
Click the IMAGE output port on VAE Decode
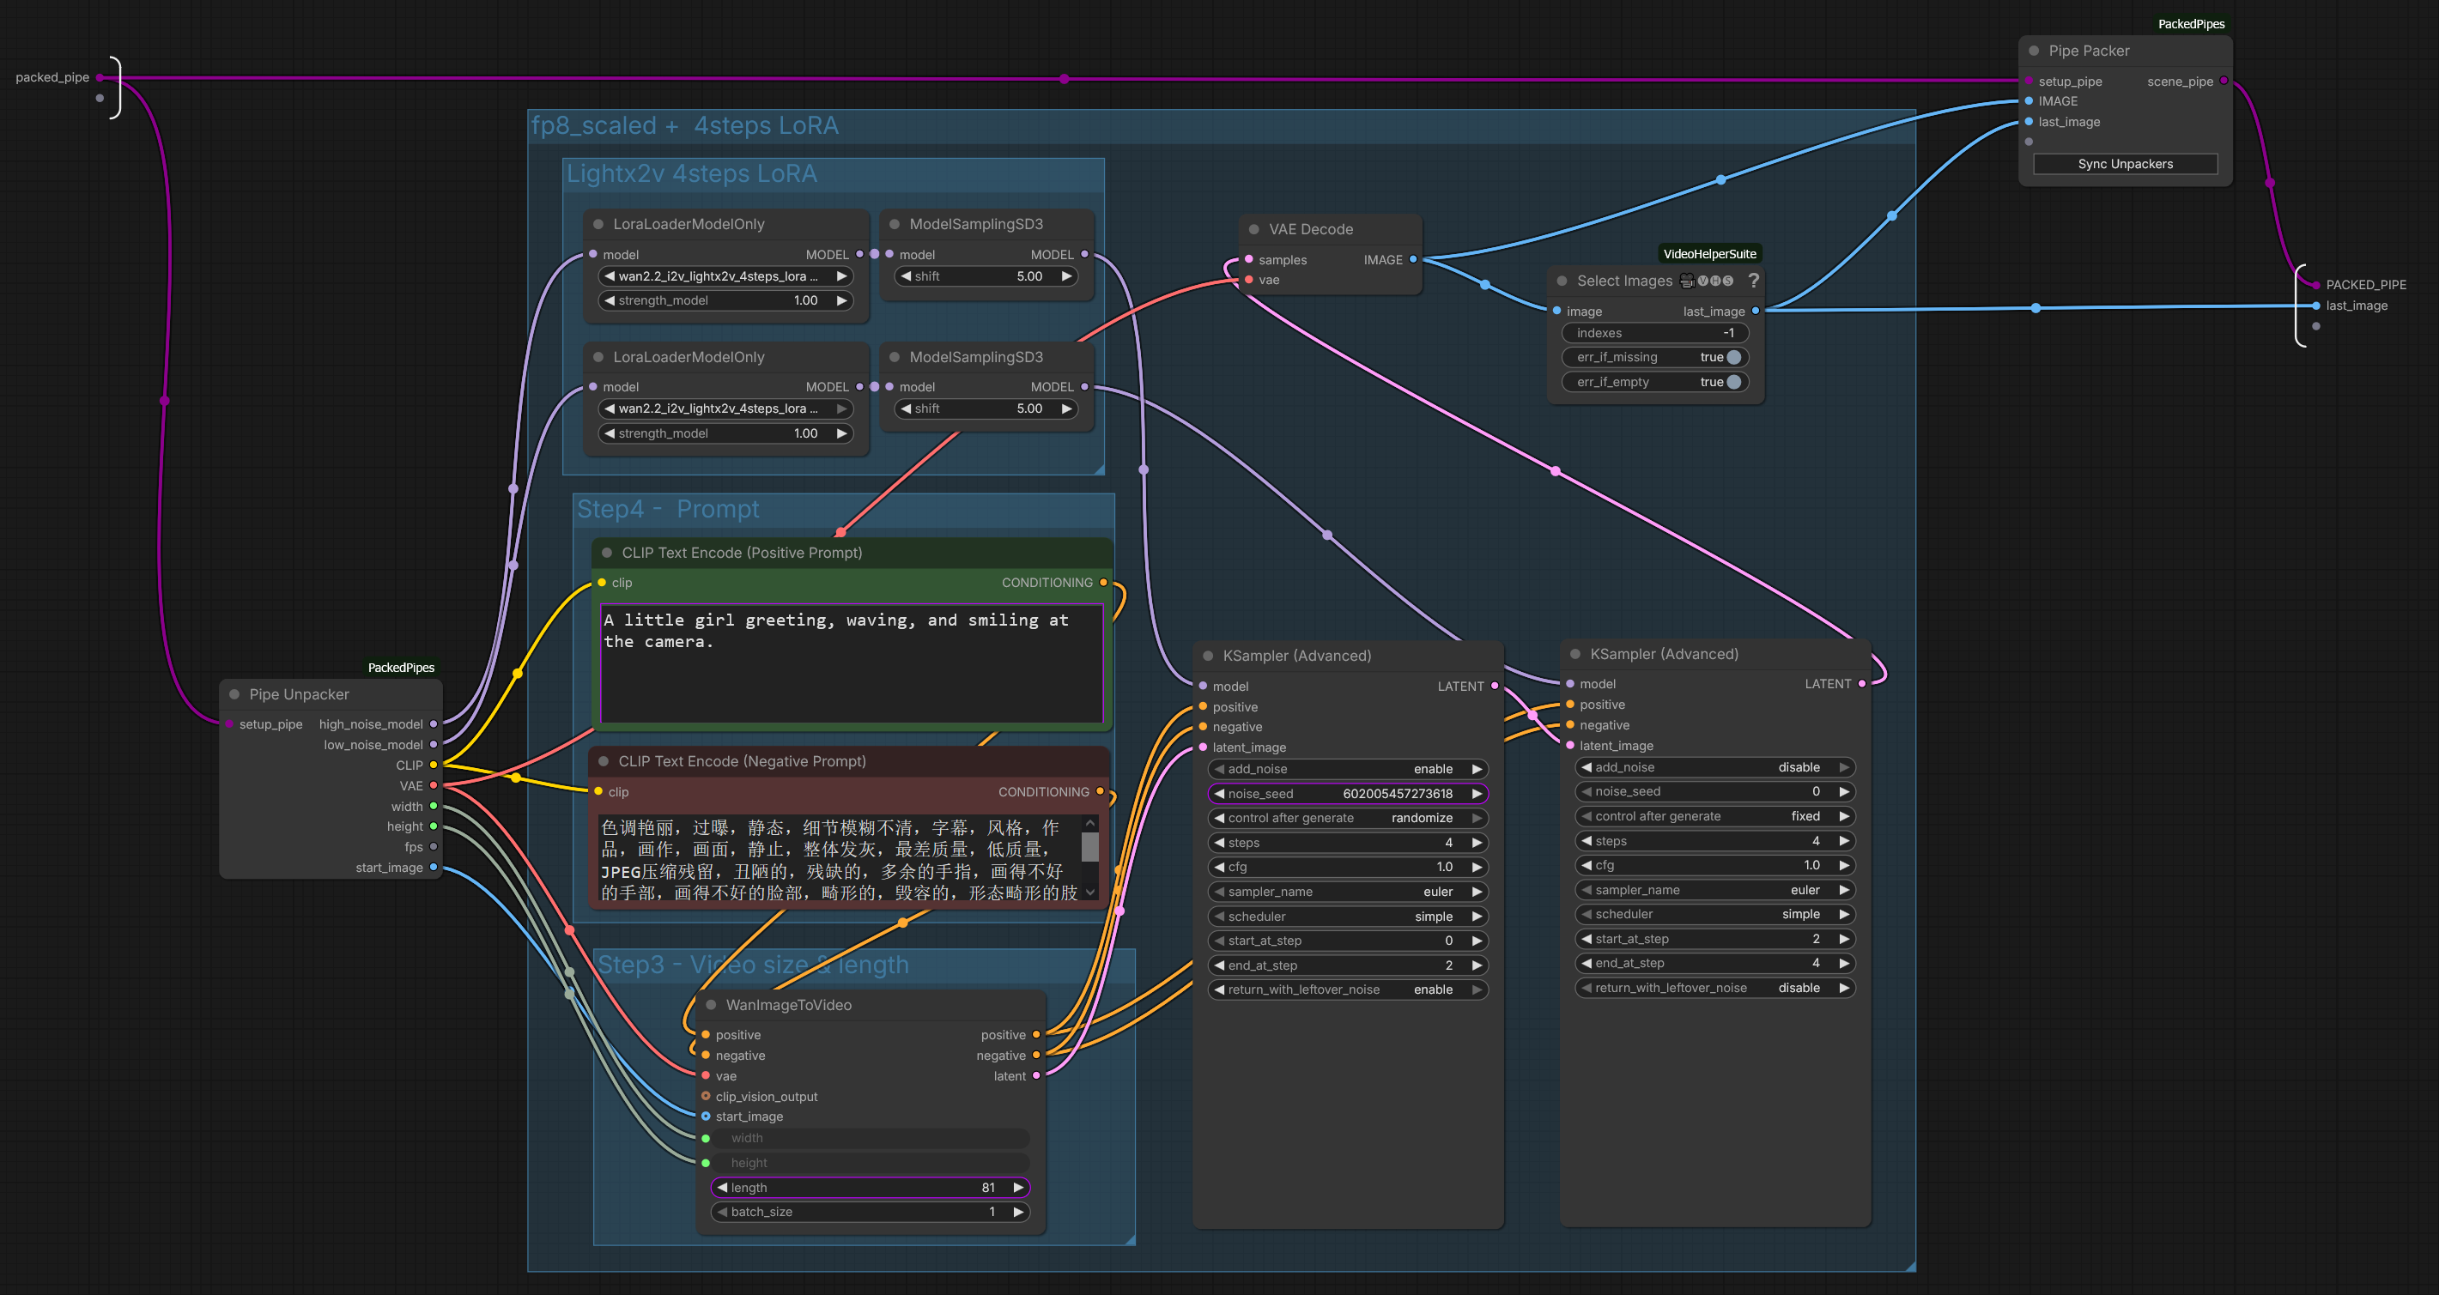(x=1414, y=259)
